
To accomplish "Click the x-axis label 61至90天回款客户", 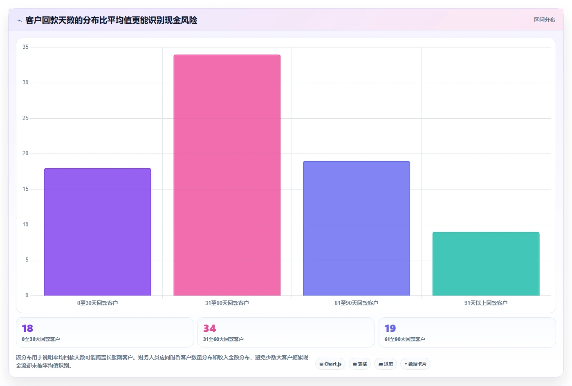I will pyautogui.click(x=357, y=303).
